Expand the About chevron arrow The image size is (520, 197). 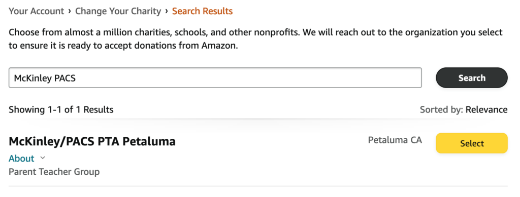[x=43, y=158]
